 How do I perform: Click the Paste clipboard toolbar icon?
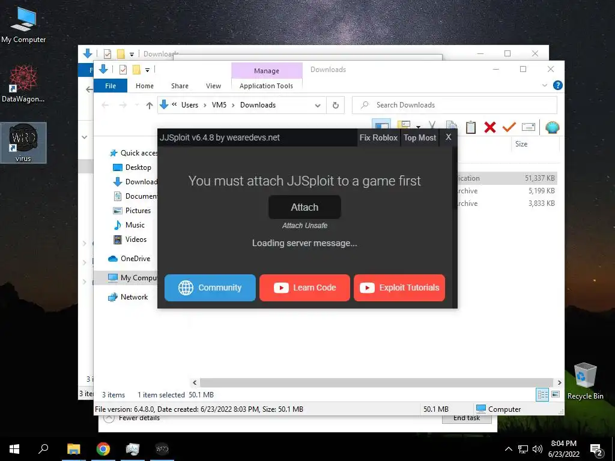coord(471,127)
